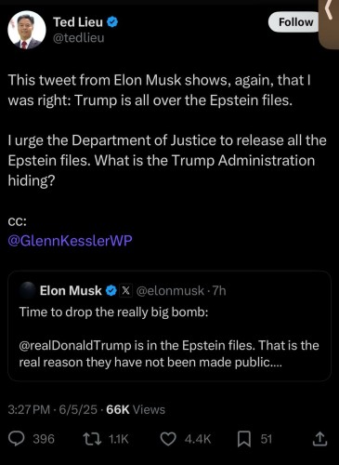Expand the side panel chevron at top right

(329, 12)
